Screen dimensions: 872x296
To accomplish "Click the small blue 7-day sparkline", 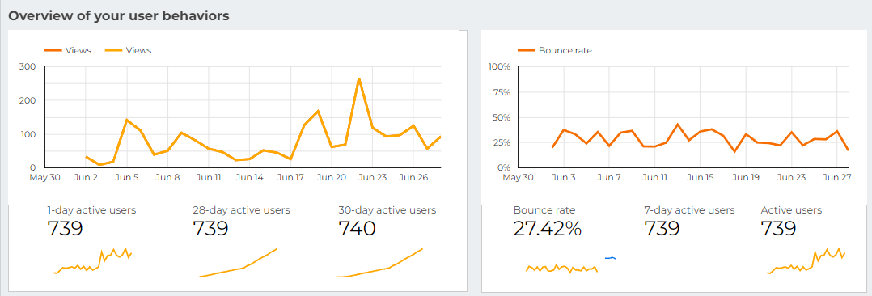I will point(611,258).
